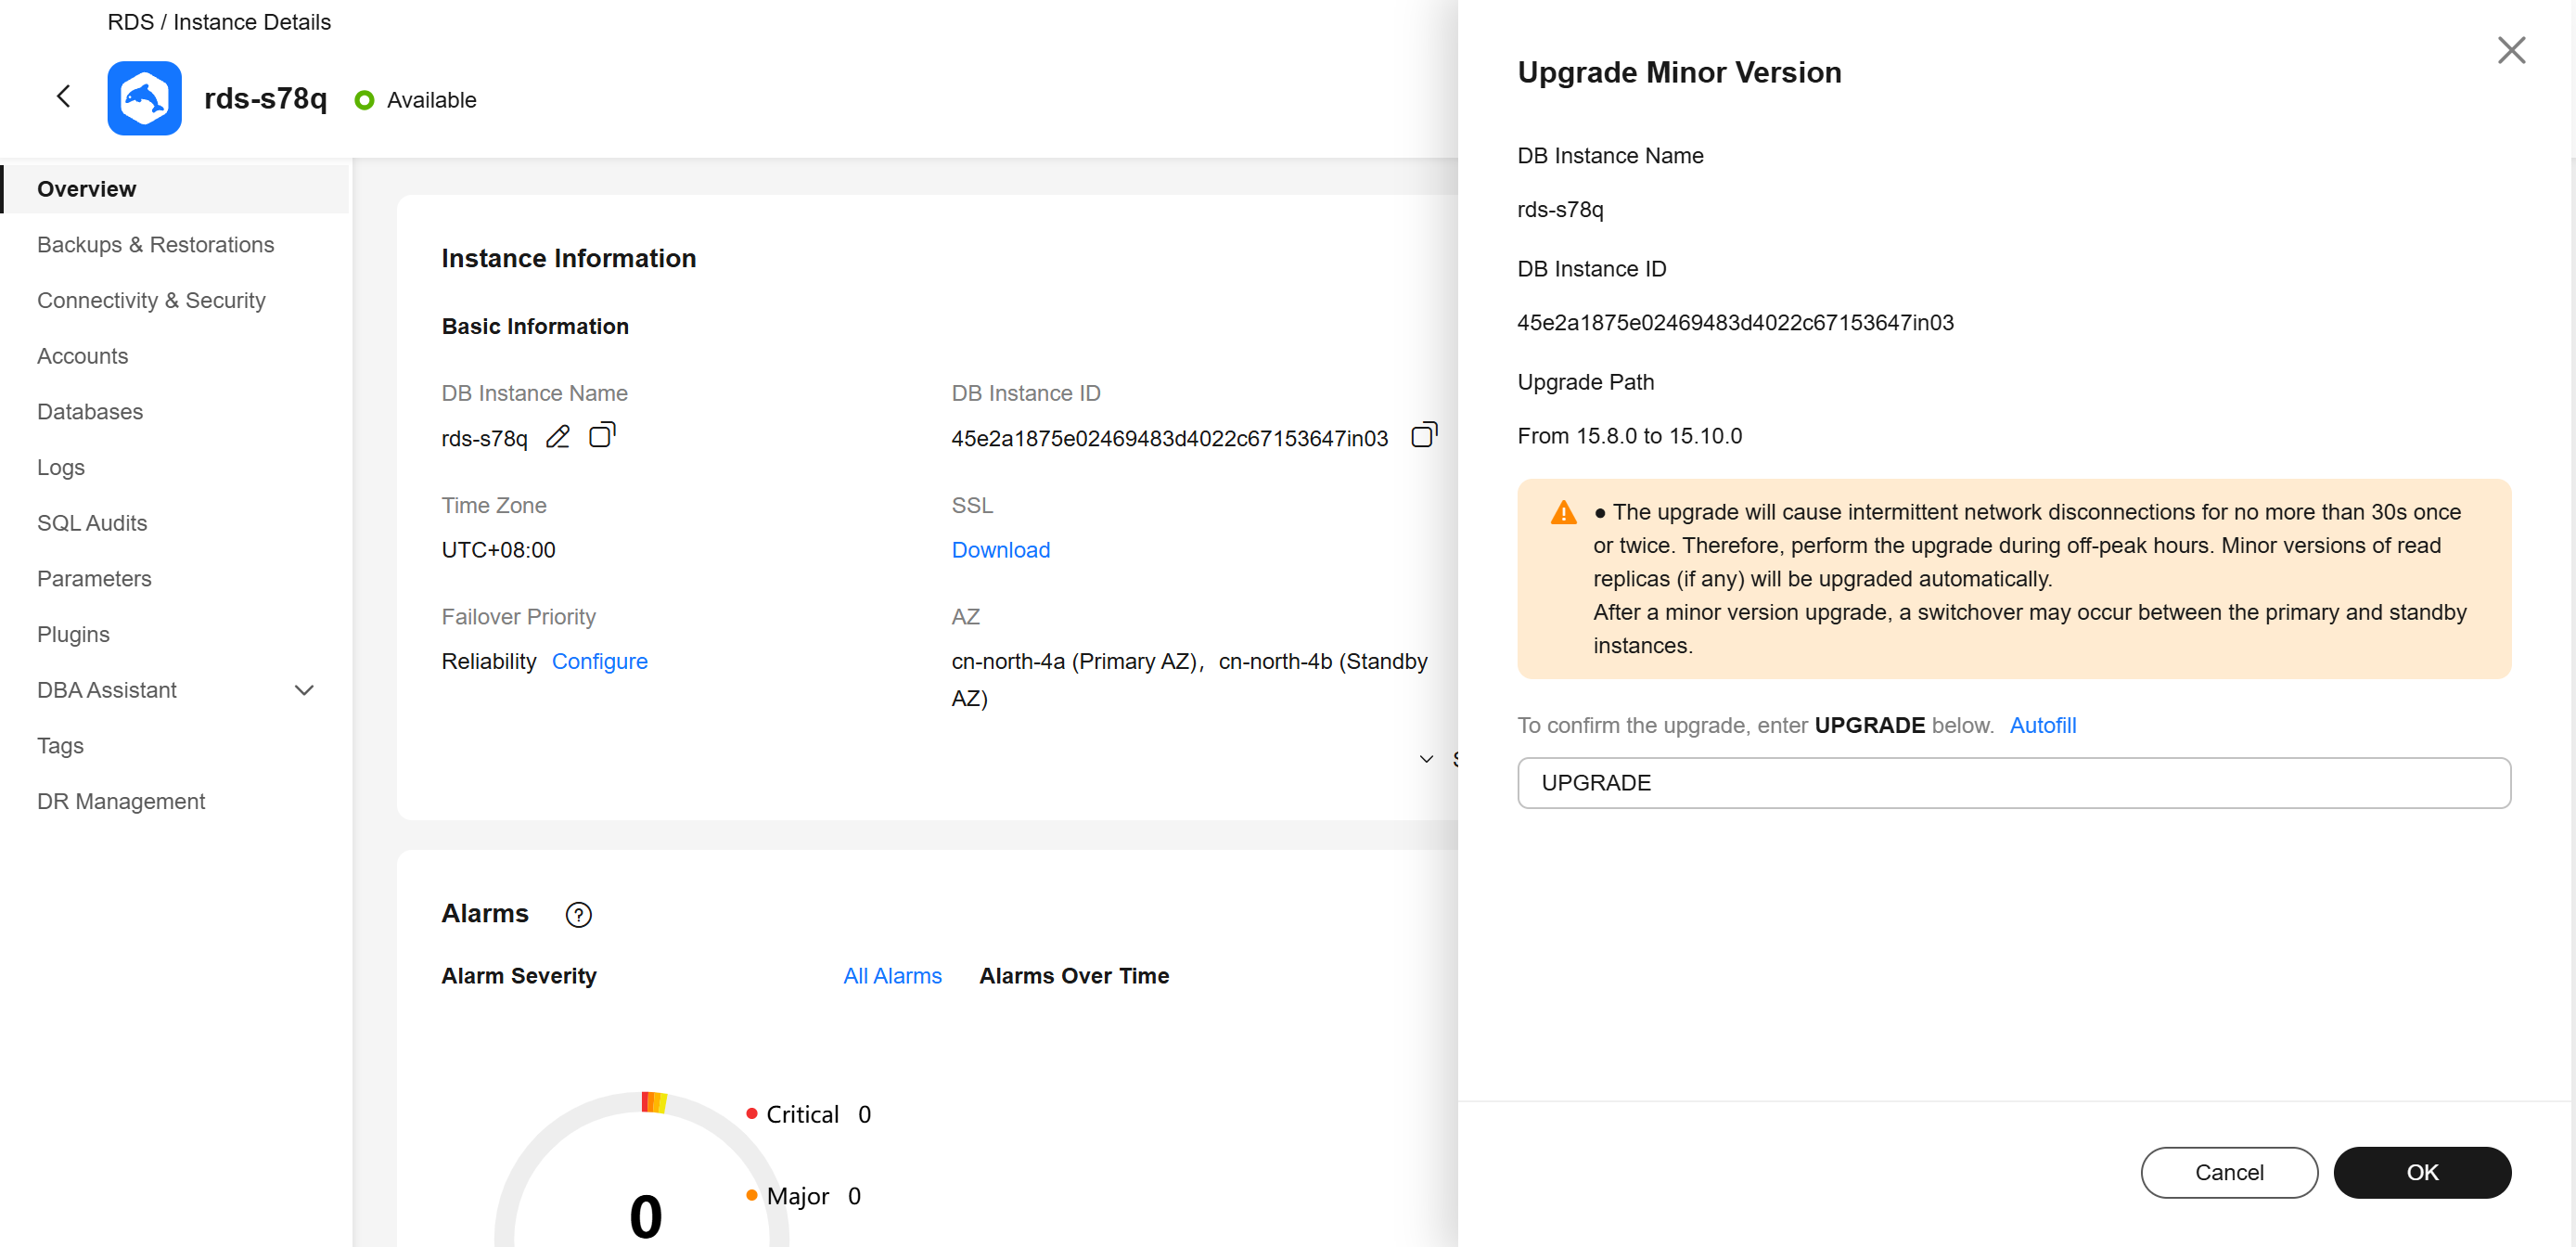Click the Cancel button
The height and width of the screenshot is (1247, 2576).
pos(2228,1172)
